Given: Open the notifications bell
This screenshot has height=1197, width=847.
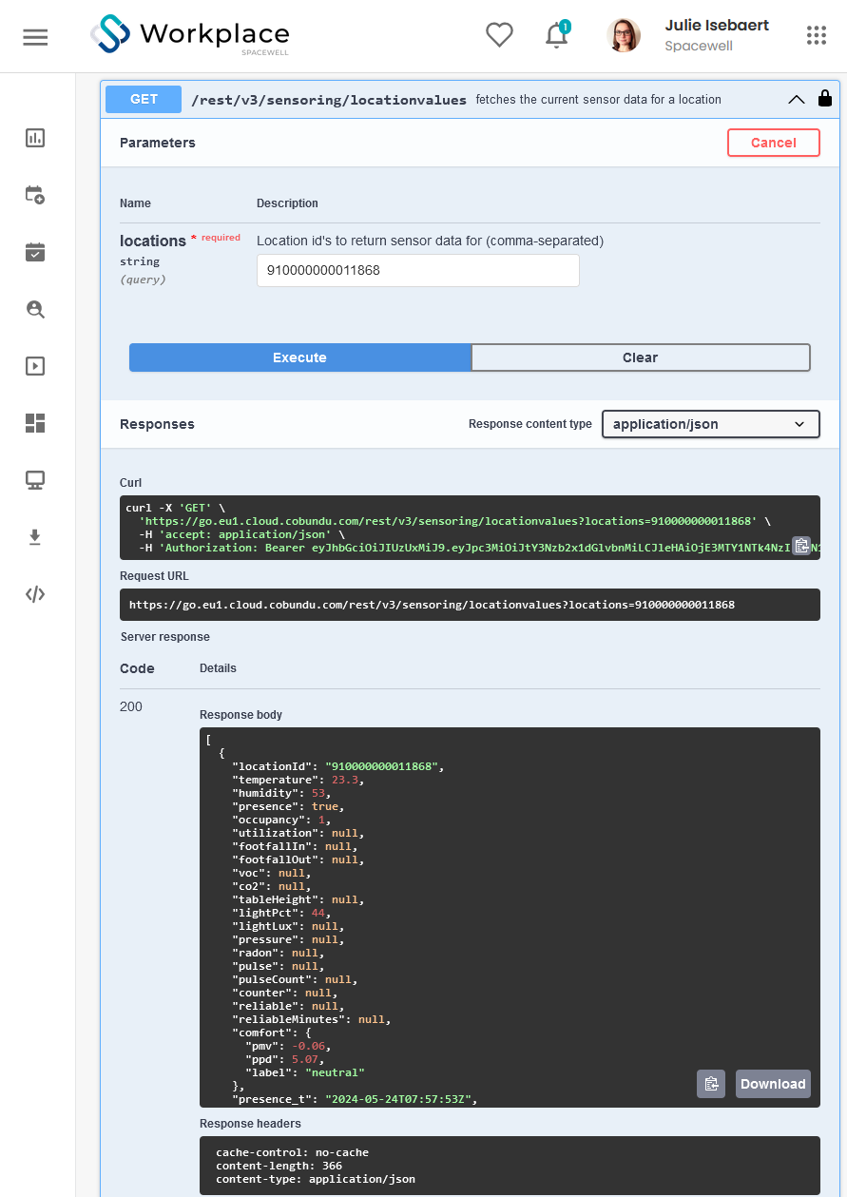Looking at the screenshot, I should click(x=557, y=34).
